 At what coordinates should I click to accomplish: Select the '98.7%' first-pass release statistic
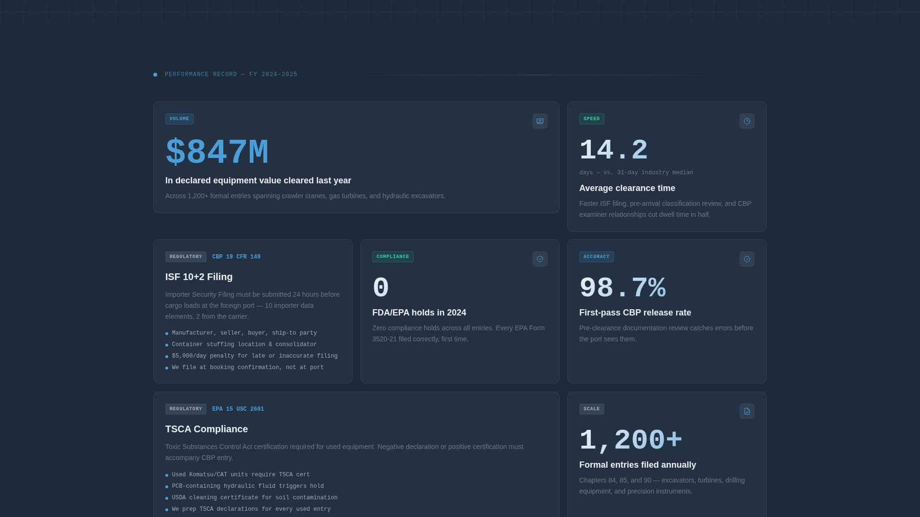(x=622, y=287)
